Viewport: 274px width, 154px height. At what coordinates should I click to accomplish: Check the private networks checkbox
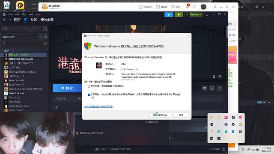(89, 86)
